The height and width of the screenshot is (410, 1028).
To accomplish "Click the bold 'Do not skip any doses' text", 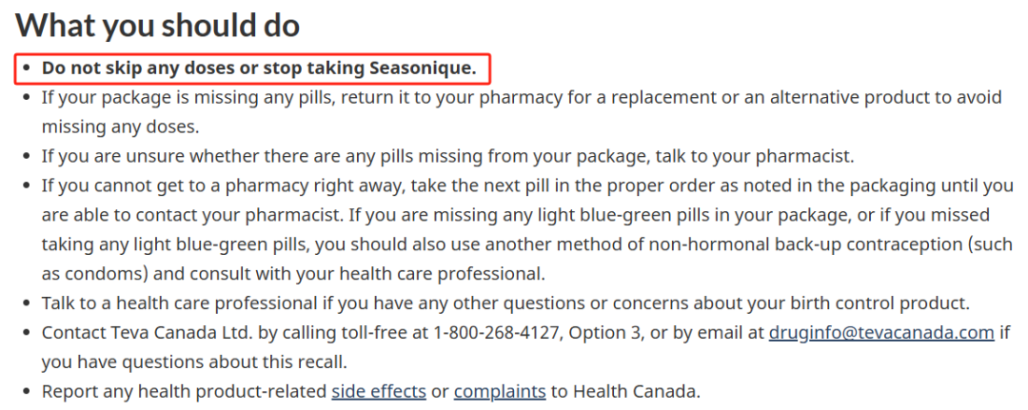I will tap(138, 68).
